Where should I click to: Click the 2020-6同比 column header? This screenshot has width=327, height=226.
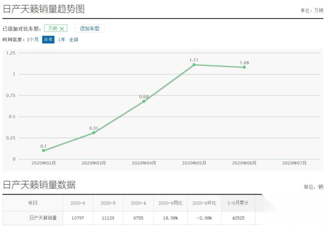[170, 203]
